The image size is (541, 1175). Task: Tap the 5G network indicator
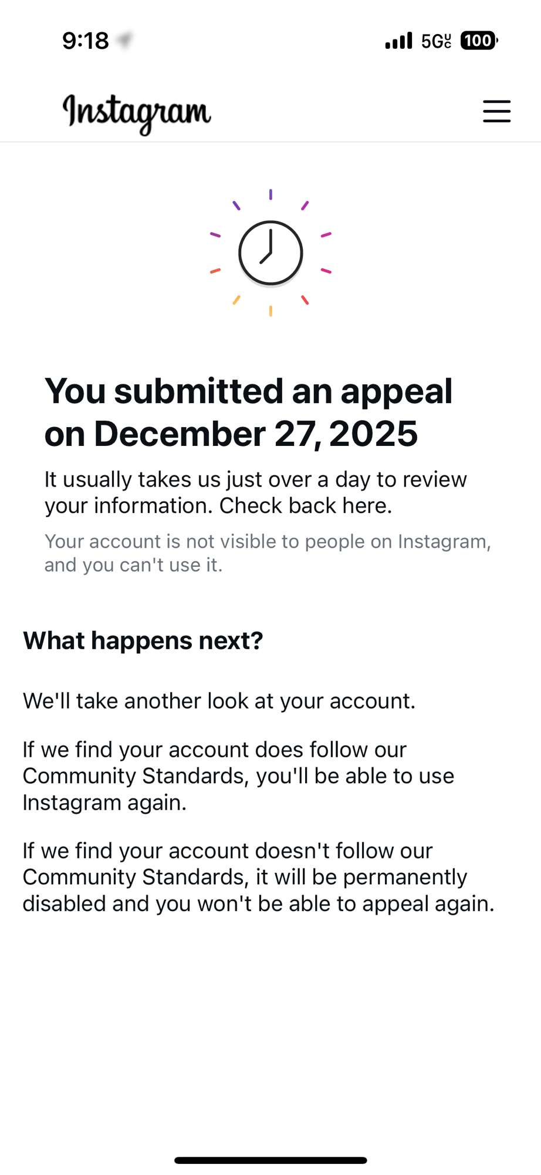tap(436, 41)
